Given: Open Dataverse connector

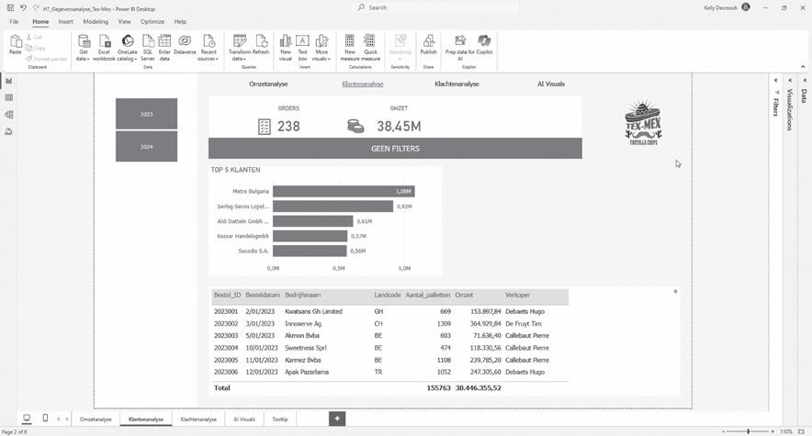Looking at the screenshot, I should click(185, 45).
